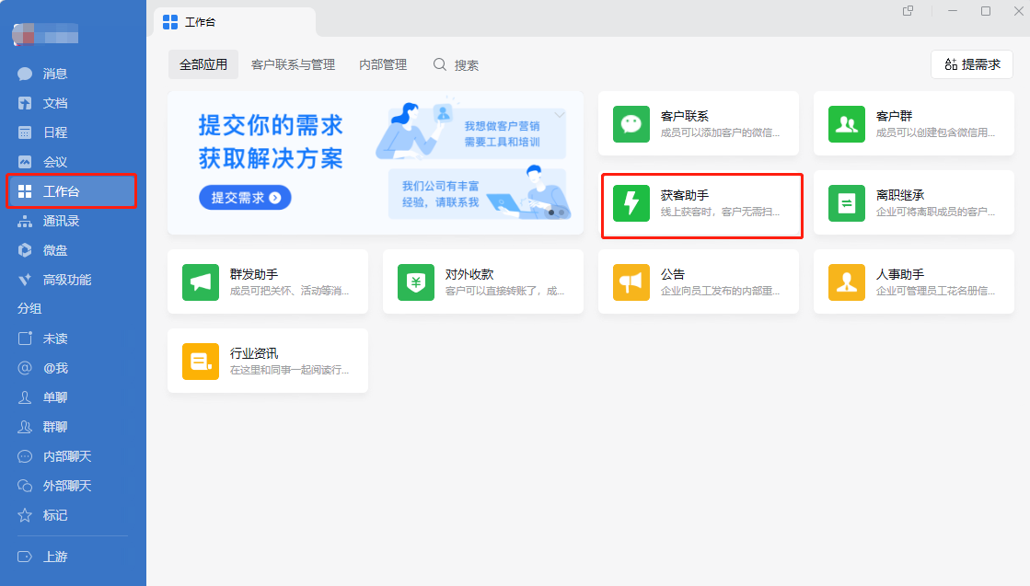This screenshot has height=586, width=1030.
Task: Switch to second banner slide dot
Action: tap(561, 213)
